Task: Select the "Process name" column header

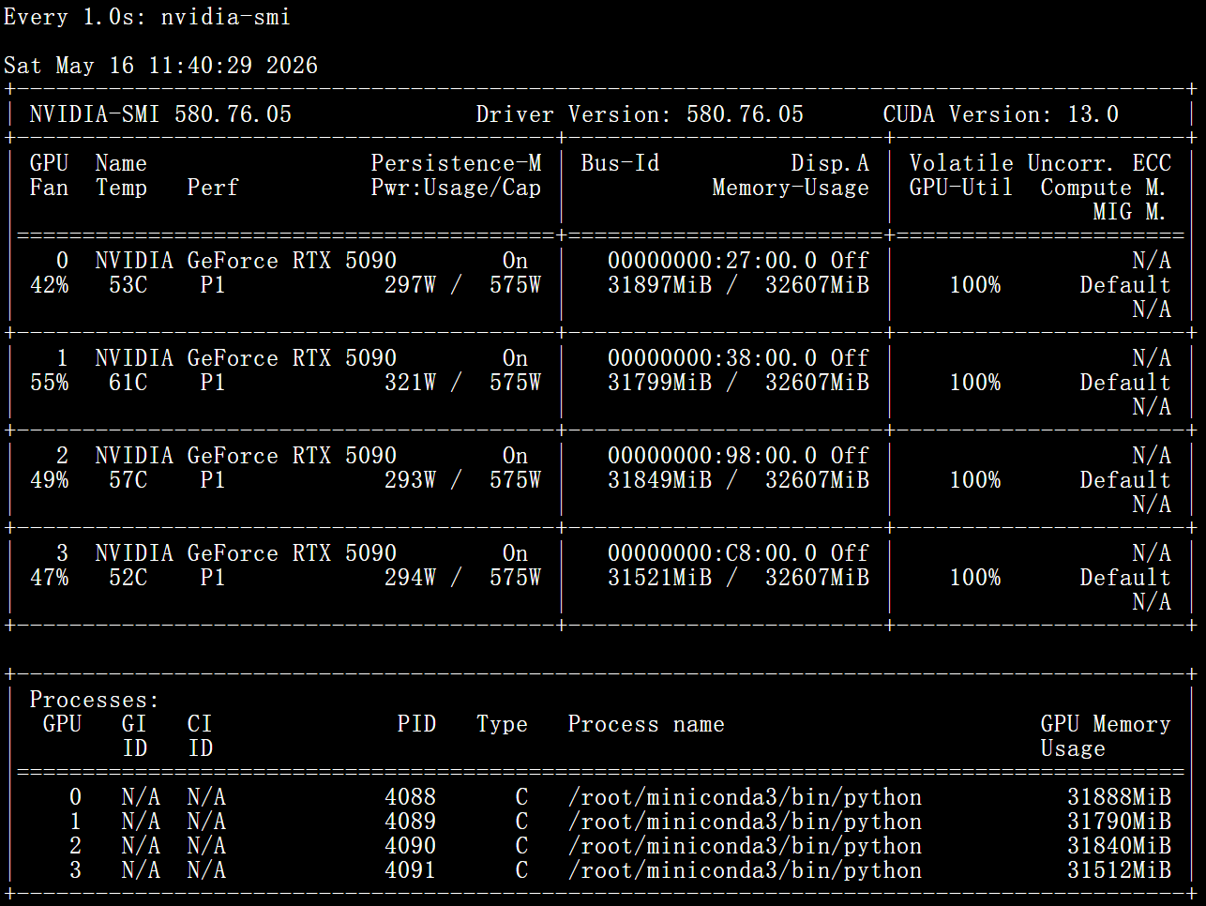Action: [x=646, y=724]
